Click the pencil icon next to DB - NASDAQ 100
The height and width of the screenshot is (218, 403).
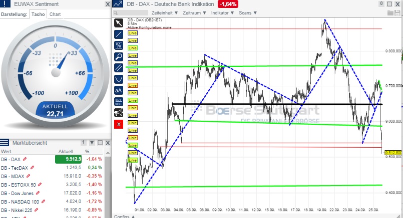click(43, 202)
